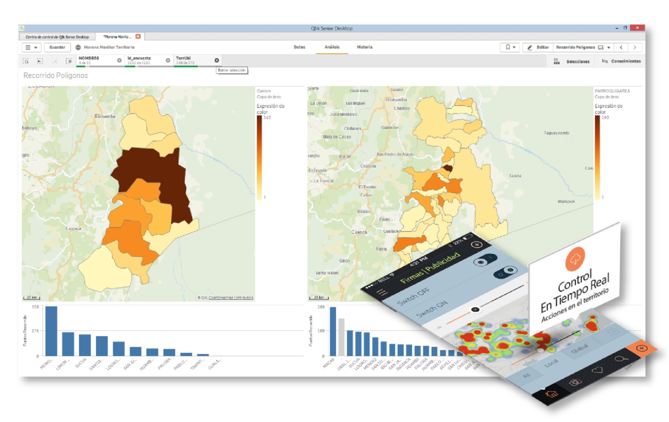Switch to the Historia tab
The width and height of the screenshot is (669, 422).
pyautogui.click(x=365, y=47)
